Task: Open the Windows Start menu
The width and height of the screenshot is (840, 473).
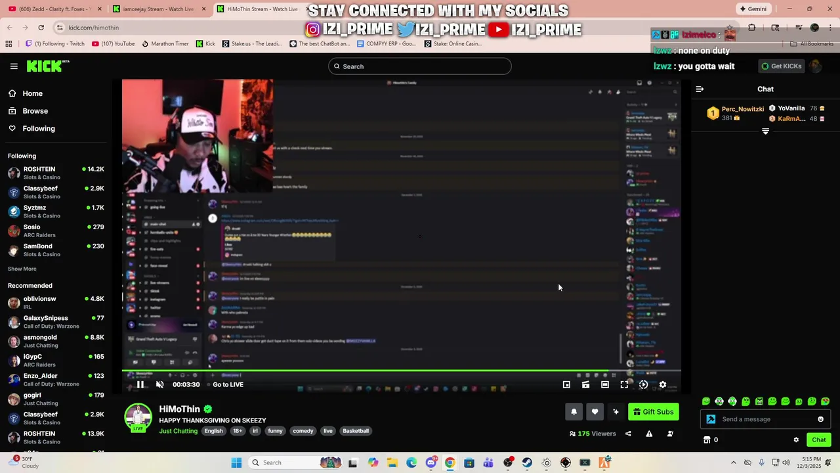Action: coord(236,462)
